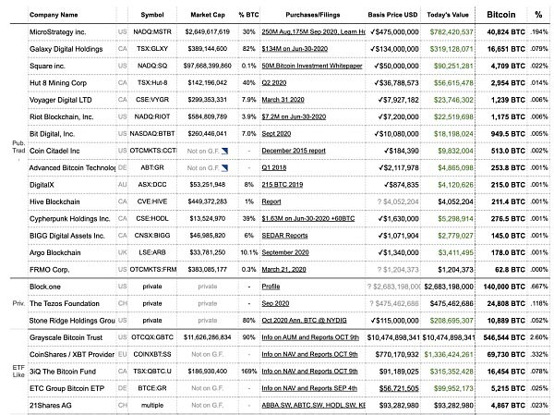Image resolution: width=554 pixels, height=415 pixels.
Task: Select the TSX:GLXY symbol cell
Action: pos(152,49)
